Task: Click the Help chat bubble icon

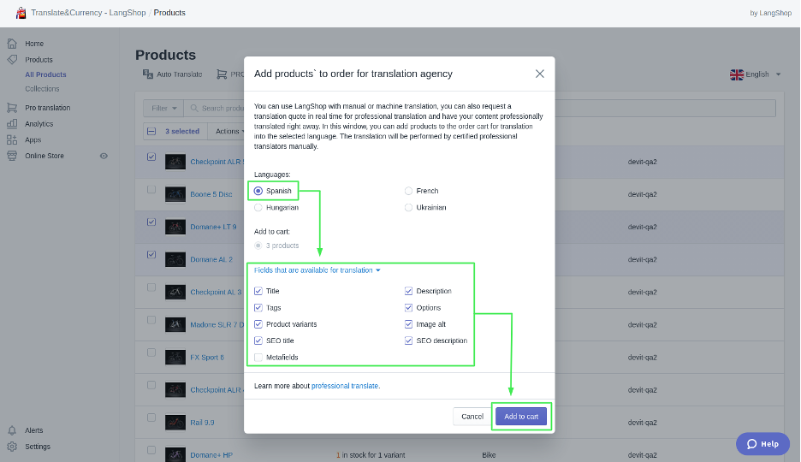Action: click(752, 444)
